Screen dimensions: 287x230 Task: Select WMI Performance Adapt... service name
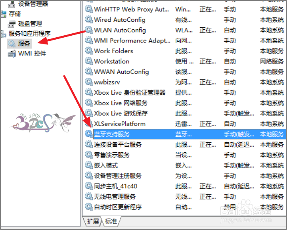click(x=132, y=40)
